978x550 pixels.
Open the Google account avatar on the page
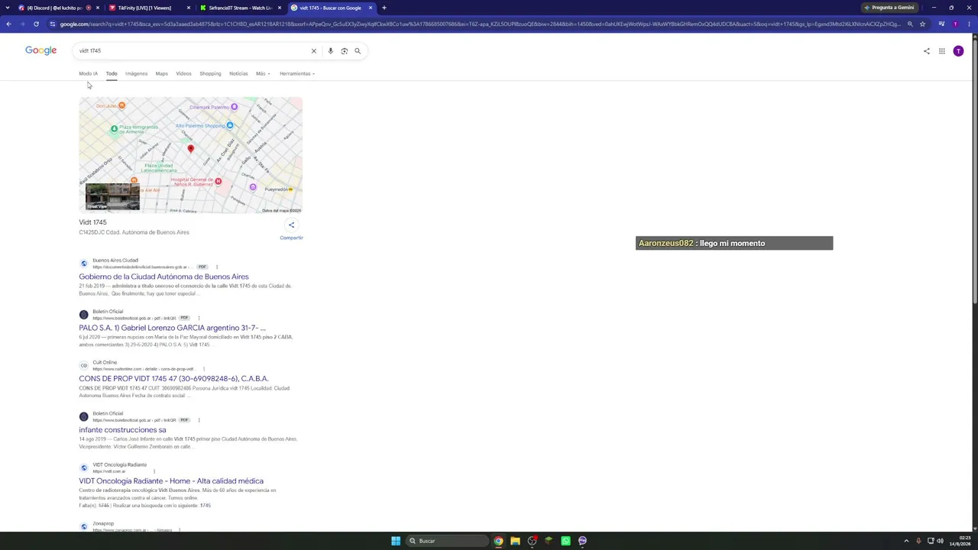pyautogui.click(x=958, y=51)
